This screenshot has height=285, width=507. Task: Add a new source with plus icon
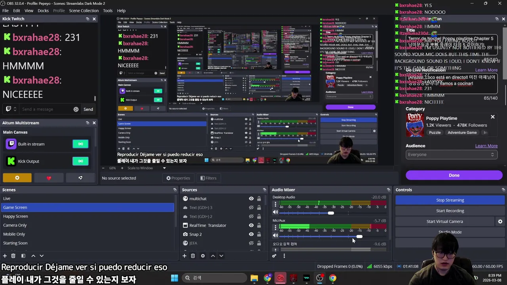(x=184, y=256)
